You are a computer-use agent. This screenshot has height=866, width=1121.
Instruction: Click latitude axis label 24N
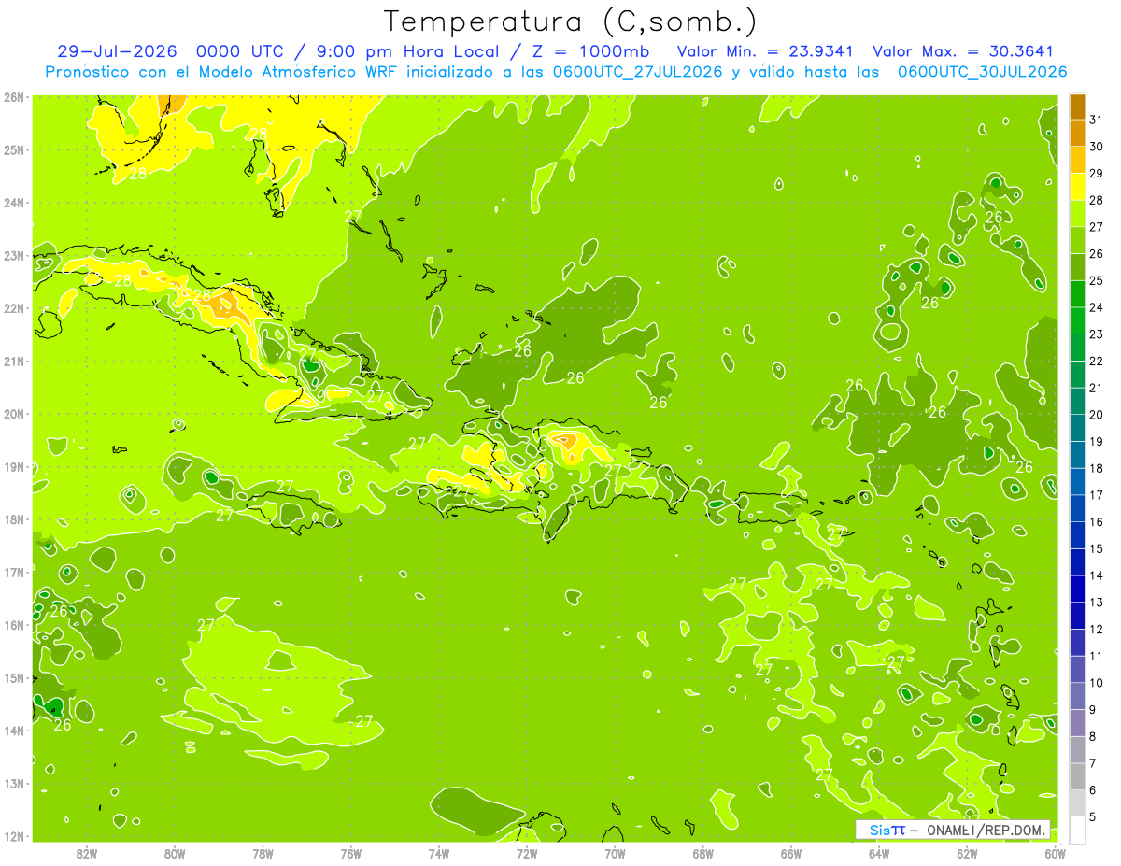point(13,202)
